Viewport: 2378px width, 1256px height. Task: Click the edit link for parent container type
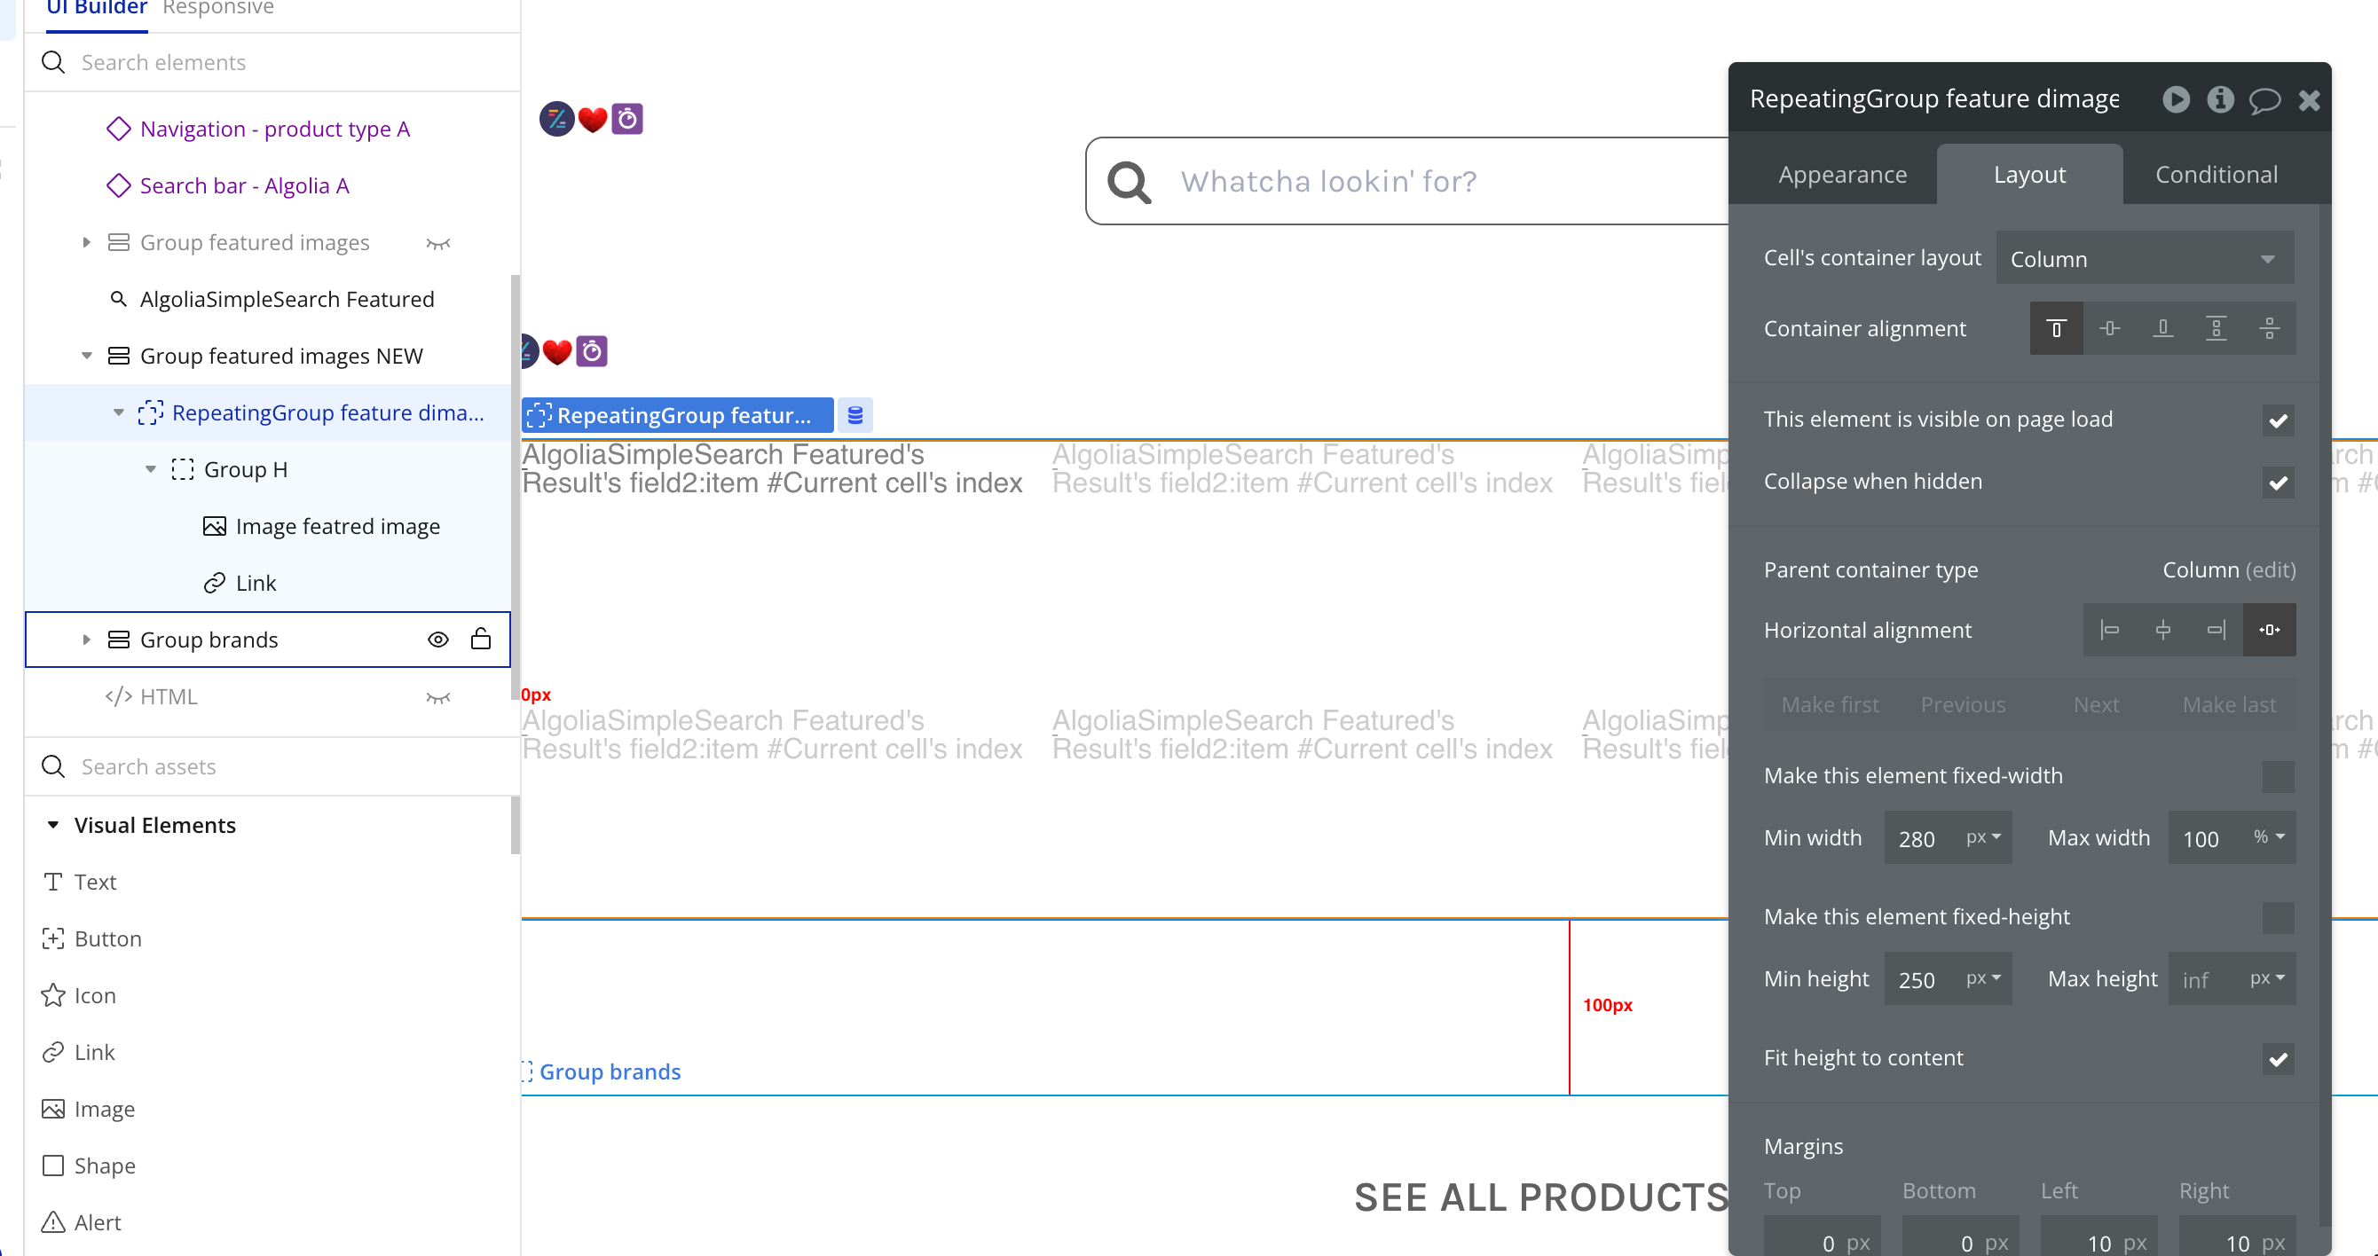(2270, 570)
